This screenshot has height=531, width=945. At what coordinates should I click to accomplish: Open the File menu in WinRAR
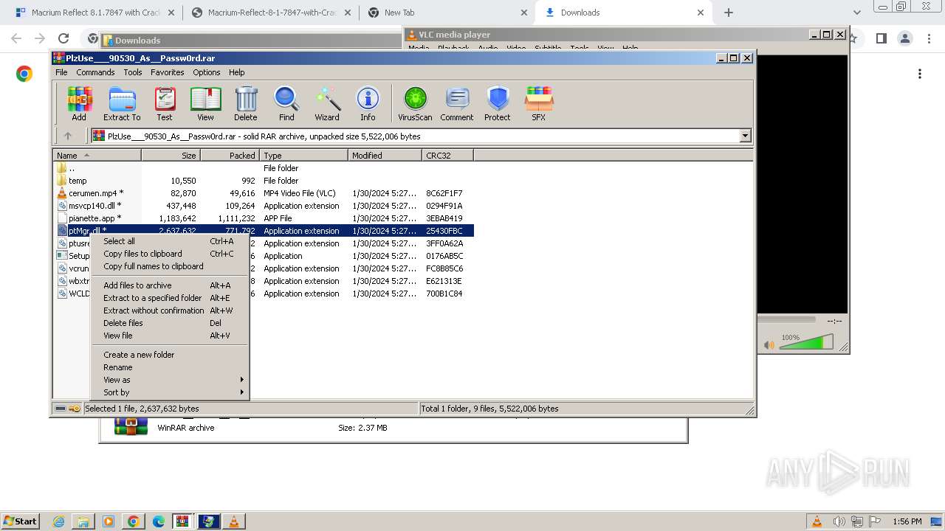(x=61, y=72)
